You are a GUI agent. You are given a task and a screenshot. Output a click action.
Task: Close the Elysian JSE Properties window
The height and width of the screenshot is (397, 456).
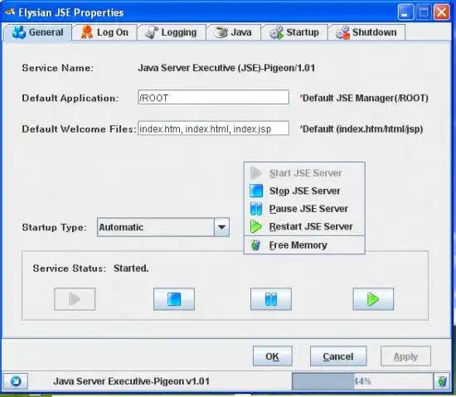pyautogui.click(x=441, y=12)
